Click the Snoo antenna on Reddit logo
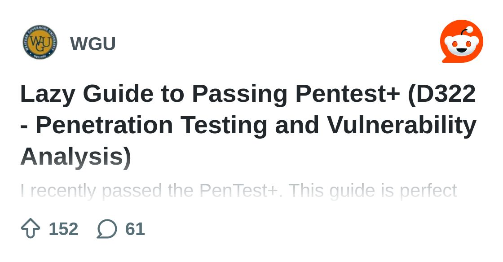Image resolution: width=503 pixels, height=262 pixels. click(x=465, y=31)
